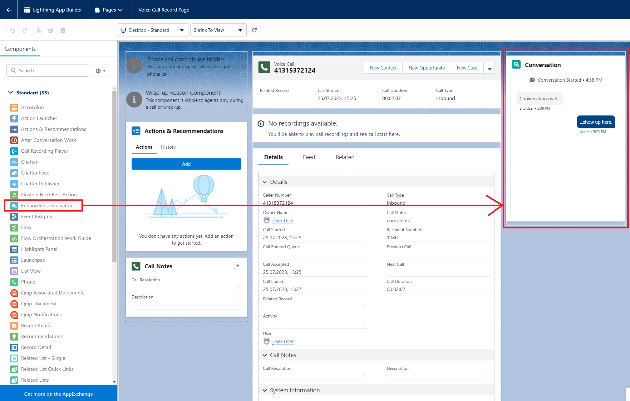Select the Actions tab

coord(144,147)
